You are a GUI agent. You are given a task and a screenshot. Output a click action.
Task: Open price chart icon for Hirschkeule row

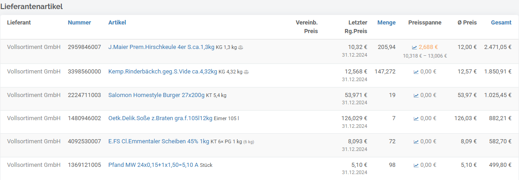point(414,48)
